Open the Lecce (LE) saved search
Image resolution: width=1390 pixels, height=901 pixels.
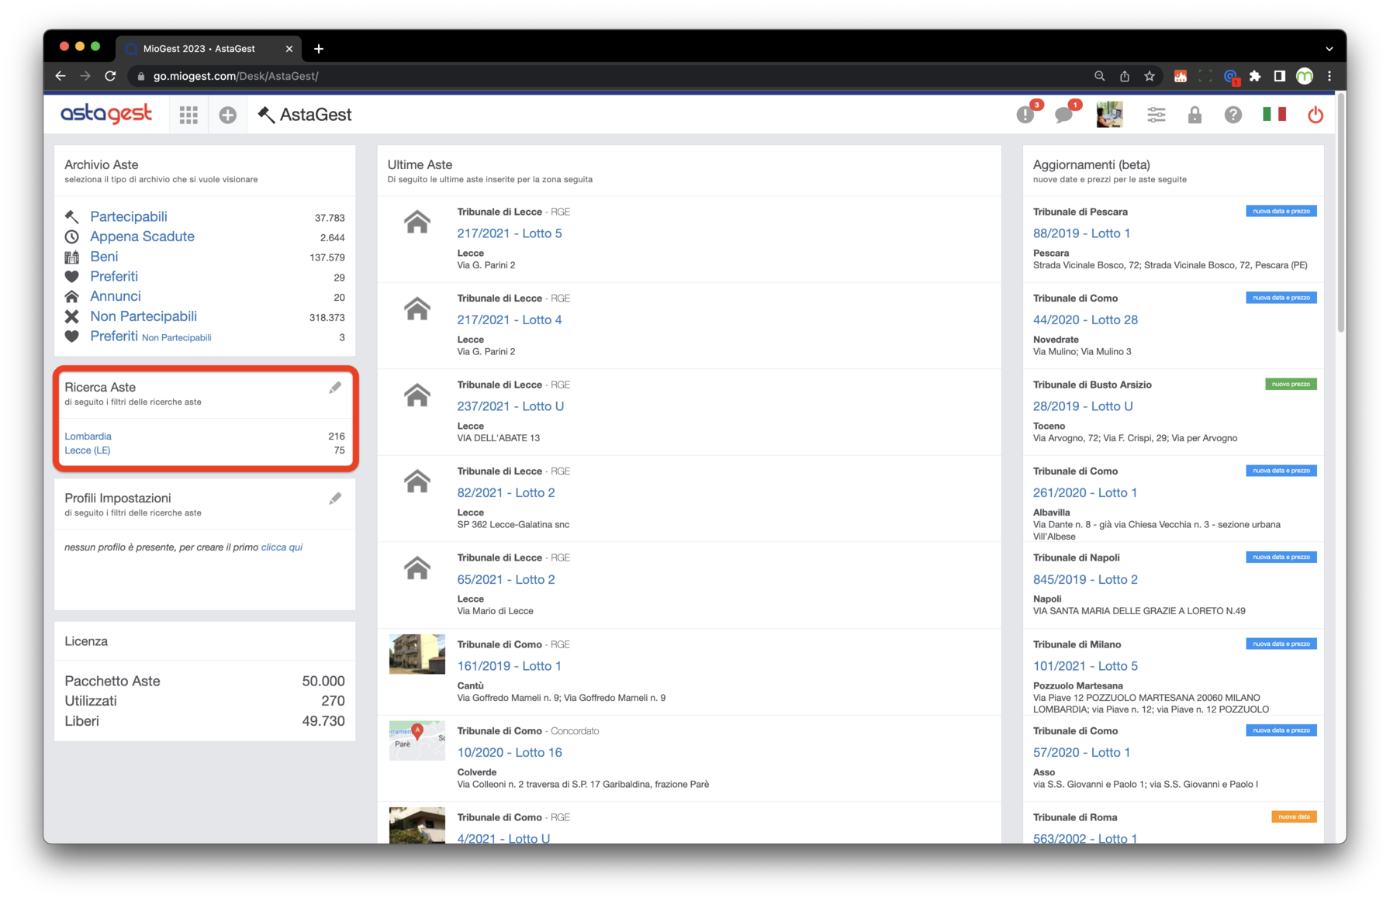coord(87,450)
